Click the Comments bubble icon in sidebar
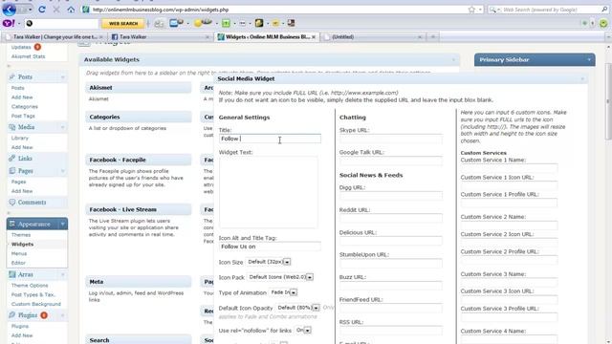 (x=12, y=202)
